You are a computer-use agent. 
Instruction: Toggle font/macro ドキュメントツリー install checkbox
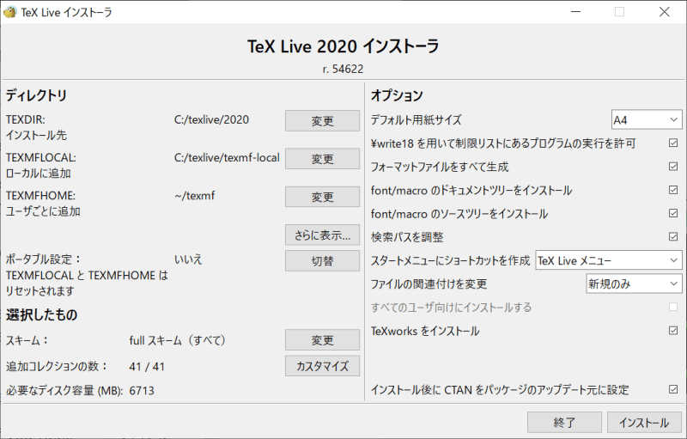(x=673, y=190)
